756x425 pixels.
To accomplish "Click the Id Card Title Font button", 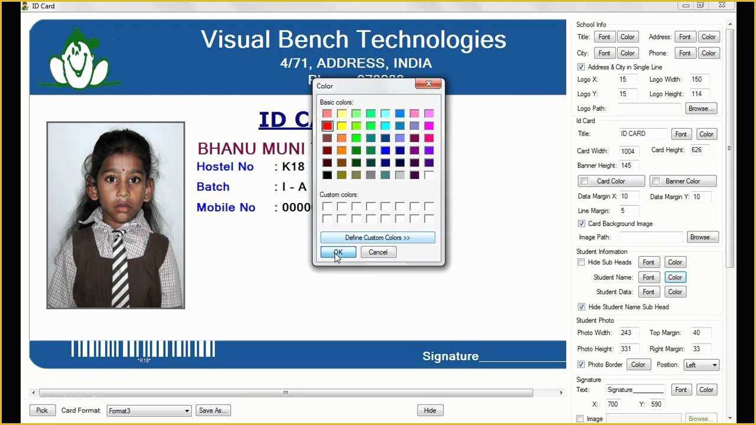I will 681,134.
